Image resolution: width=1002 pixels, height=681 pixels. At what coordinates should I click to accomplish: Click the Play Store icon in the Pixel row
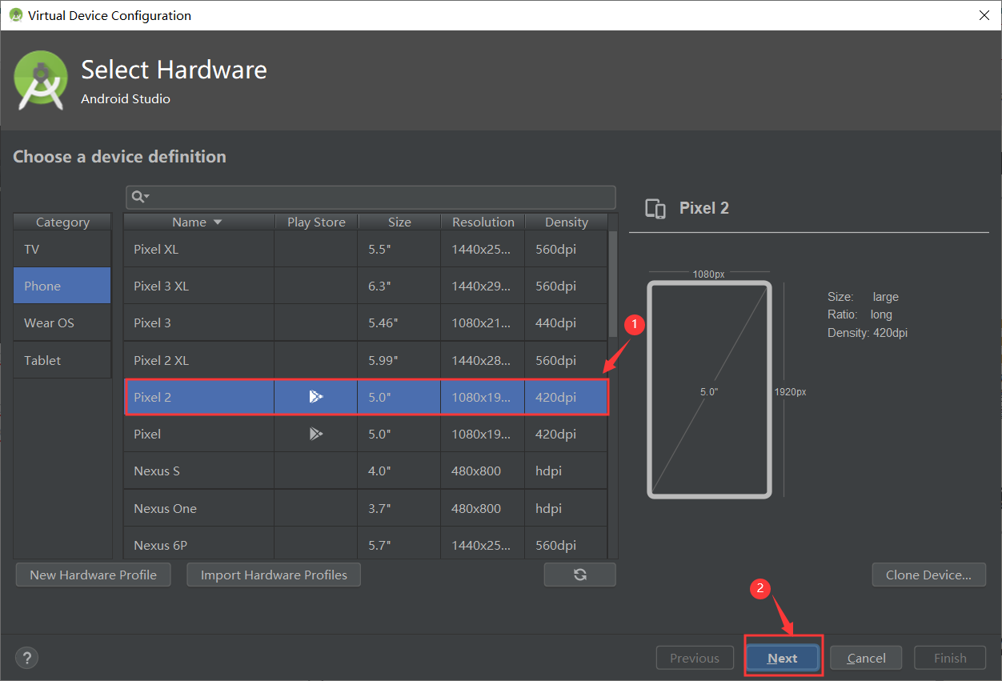point(315,433)
